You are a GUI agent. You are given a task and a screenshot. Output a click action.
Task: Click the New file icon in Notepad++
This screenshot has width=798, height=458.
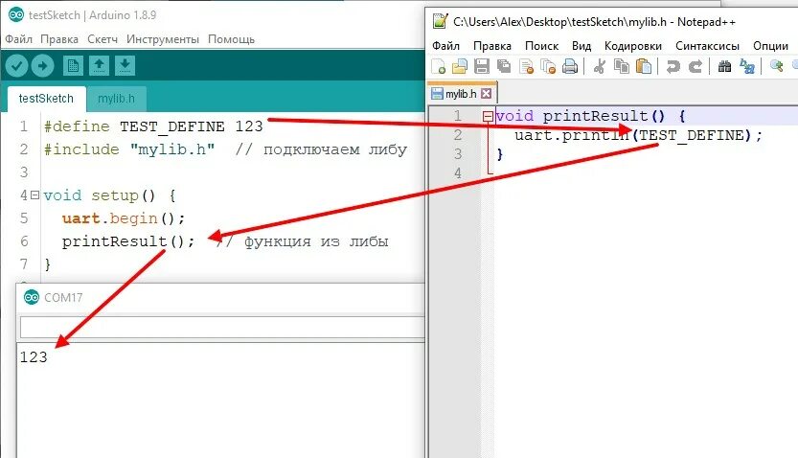click(438, 66)
